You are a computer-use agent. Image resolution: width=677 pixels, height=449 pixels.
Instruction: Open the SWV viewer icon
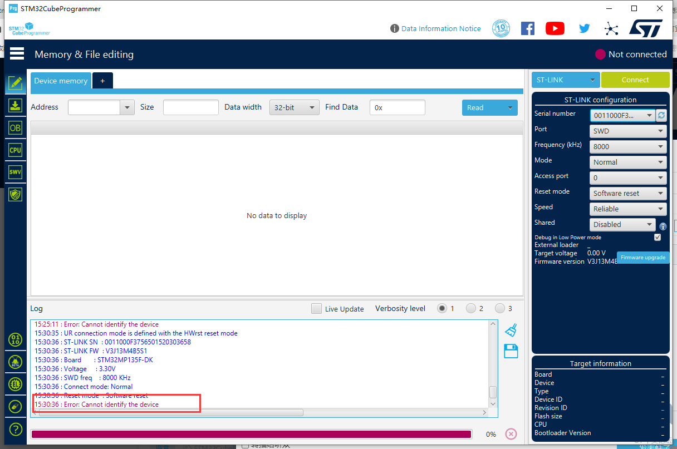[15, 172]
